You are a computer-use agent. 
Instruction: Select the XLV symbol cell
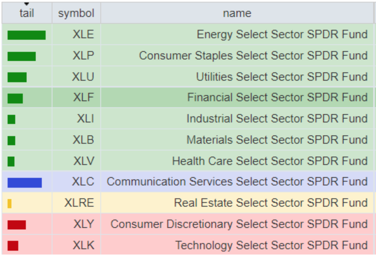coord(83,161)
